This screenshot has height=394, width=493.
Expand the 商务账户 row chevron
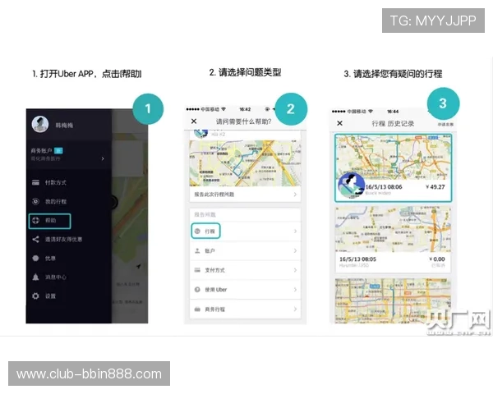(103, 158)
